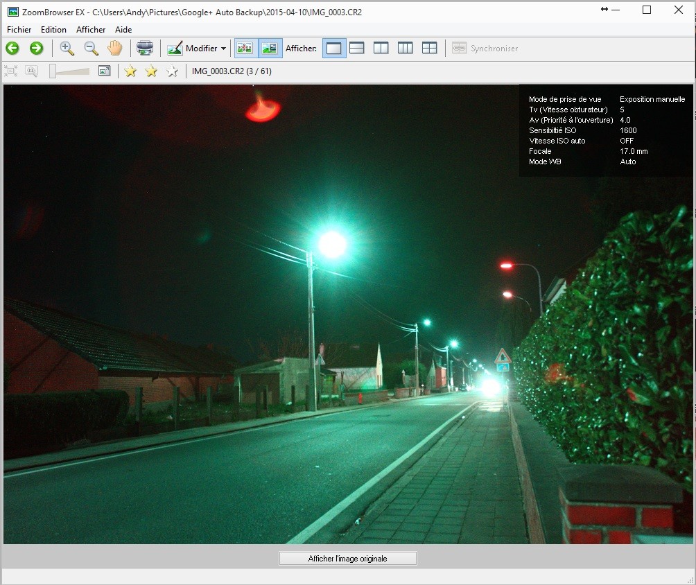This screenshot has height=585, width=696.
Task: Toggle the shooting information overlay button
Action: point(270,48)
